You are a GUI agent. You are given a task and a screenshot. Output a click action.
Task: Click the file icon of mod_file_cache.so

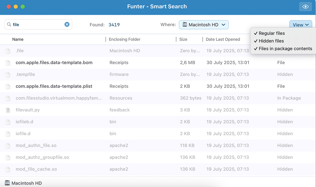[8, 169]
